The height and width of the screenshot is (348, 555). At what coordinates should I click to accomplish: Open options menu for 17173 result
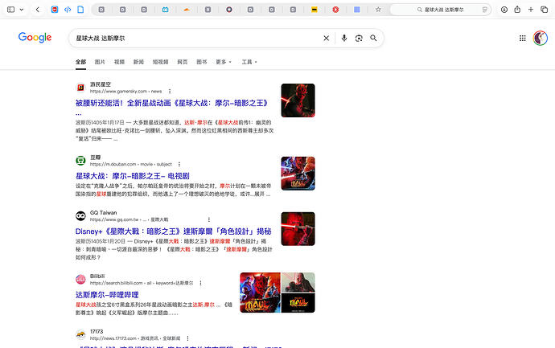tap(187, 338)
